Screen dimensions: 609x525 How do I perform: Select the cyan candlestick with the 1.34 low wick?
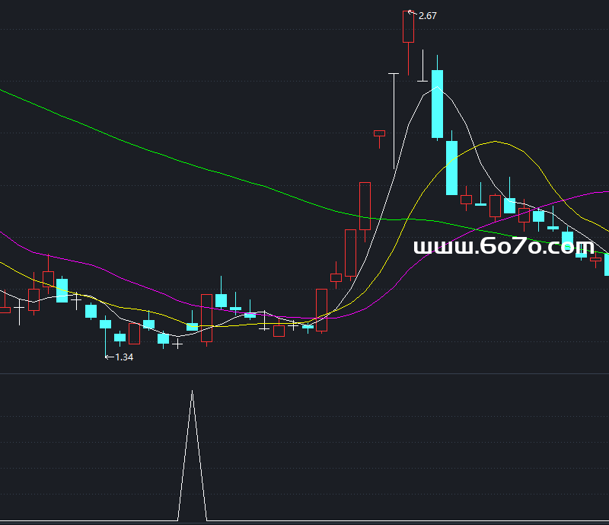tap(105, 336)
